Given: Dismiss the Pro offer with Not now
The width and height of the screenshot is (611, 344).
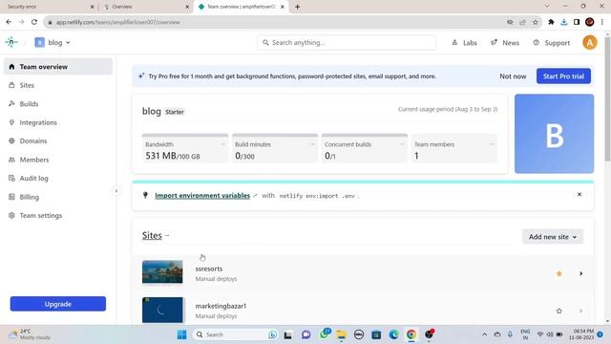Looking at the screenshot, I should coord(513,76).
